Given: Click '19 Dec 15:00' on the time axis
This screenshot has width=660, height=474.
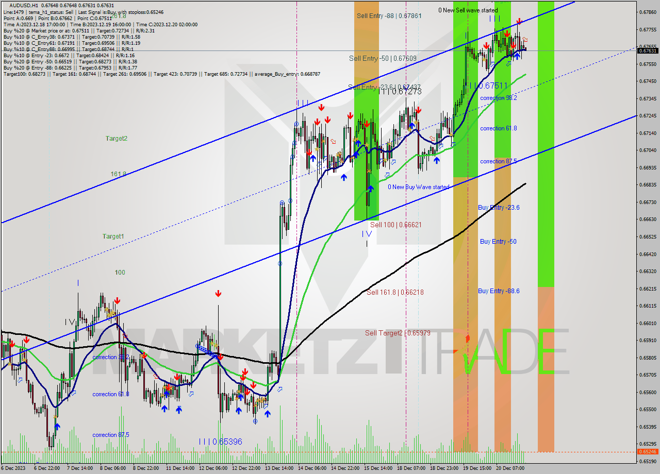Looking at the screenshot, I should click(x=477, y=468).
